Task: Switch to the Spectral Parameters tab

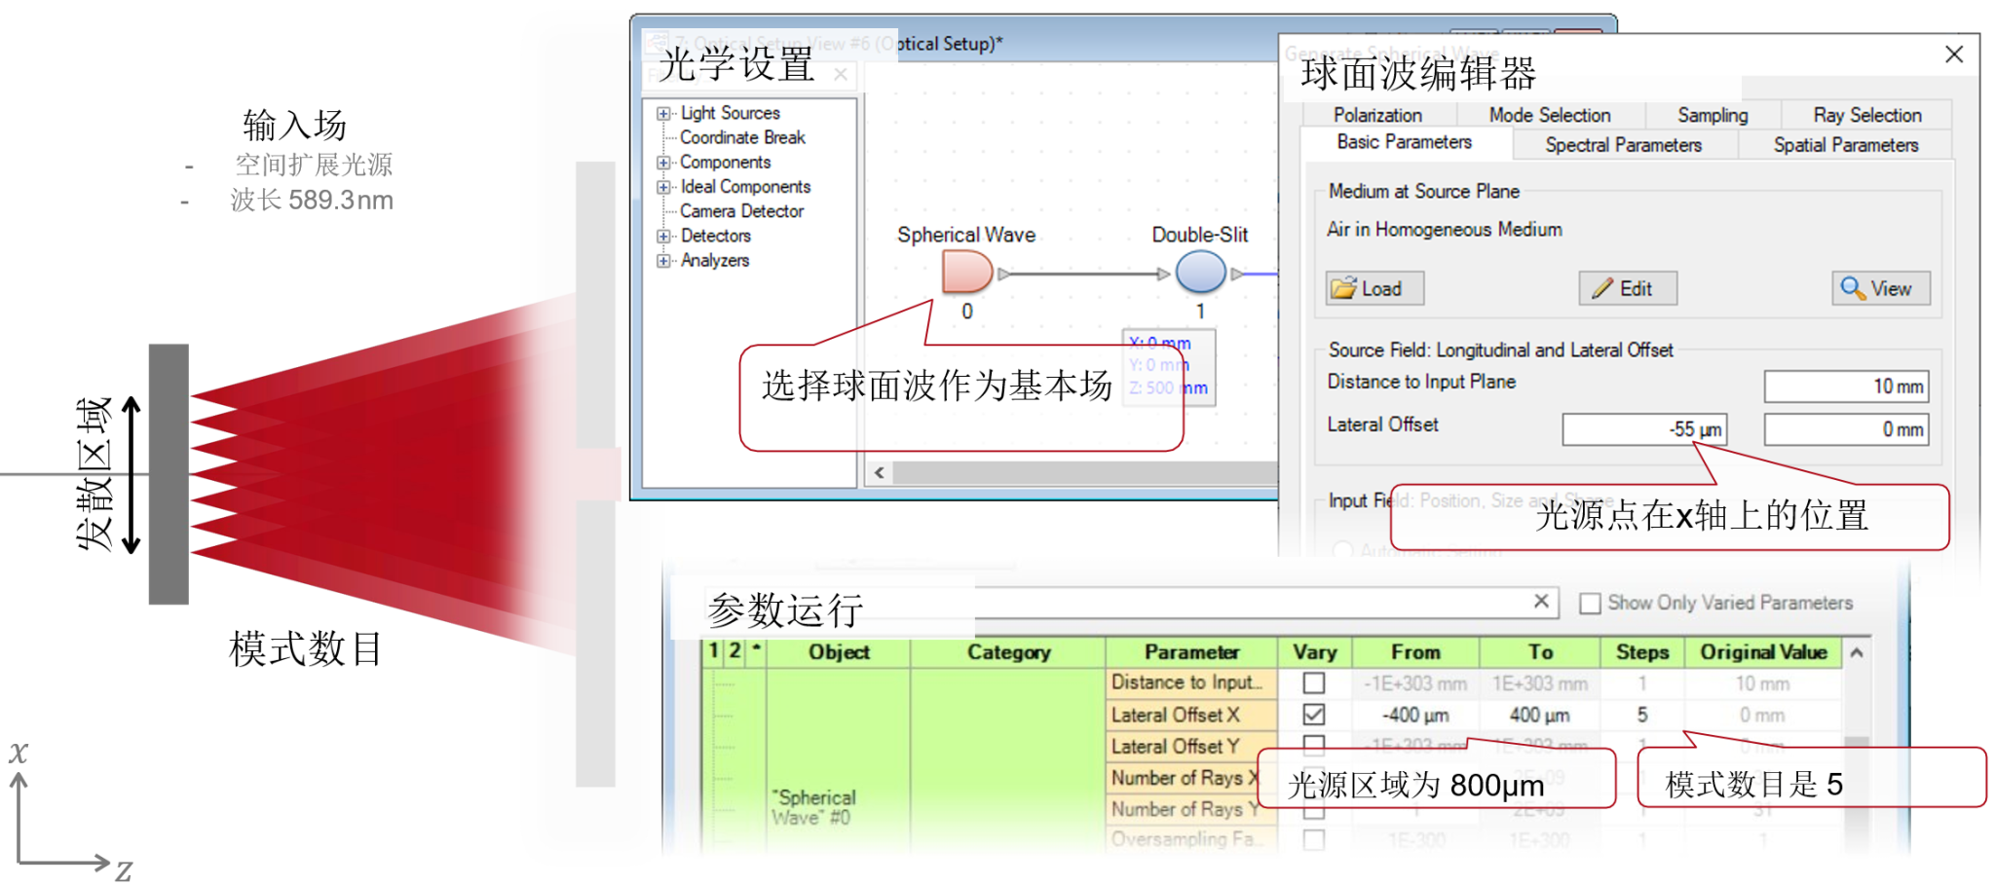Action: 1623,145
